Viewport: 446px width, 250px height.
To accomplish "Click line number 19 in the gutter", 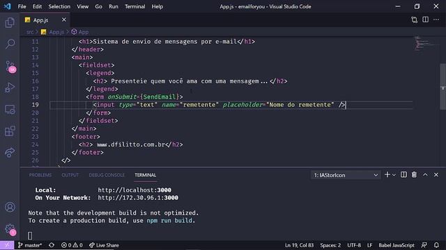I will 35,105.
